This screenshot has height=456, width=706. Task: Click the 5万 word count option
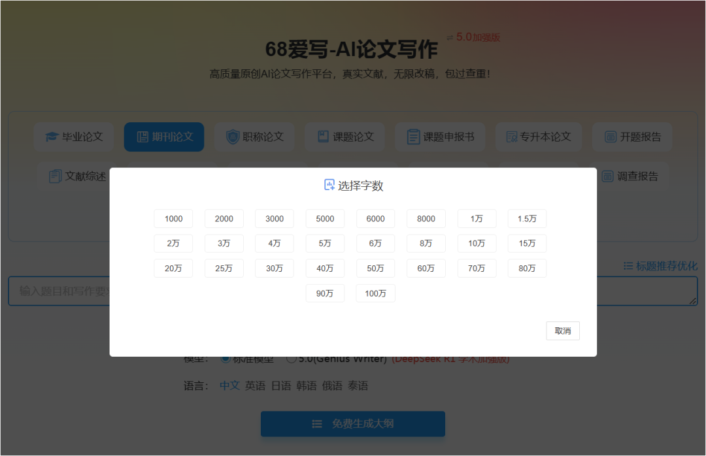click(x=325, y=244)
